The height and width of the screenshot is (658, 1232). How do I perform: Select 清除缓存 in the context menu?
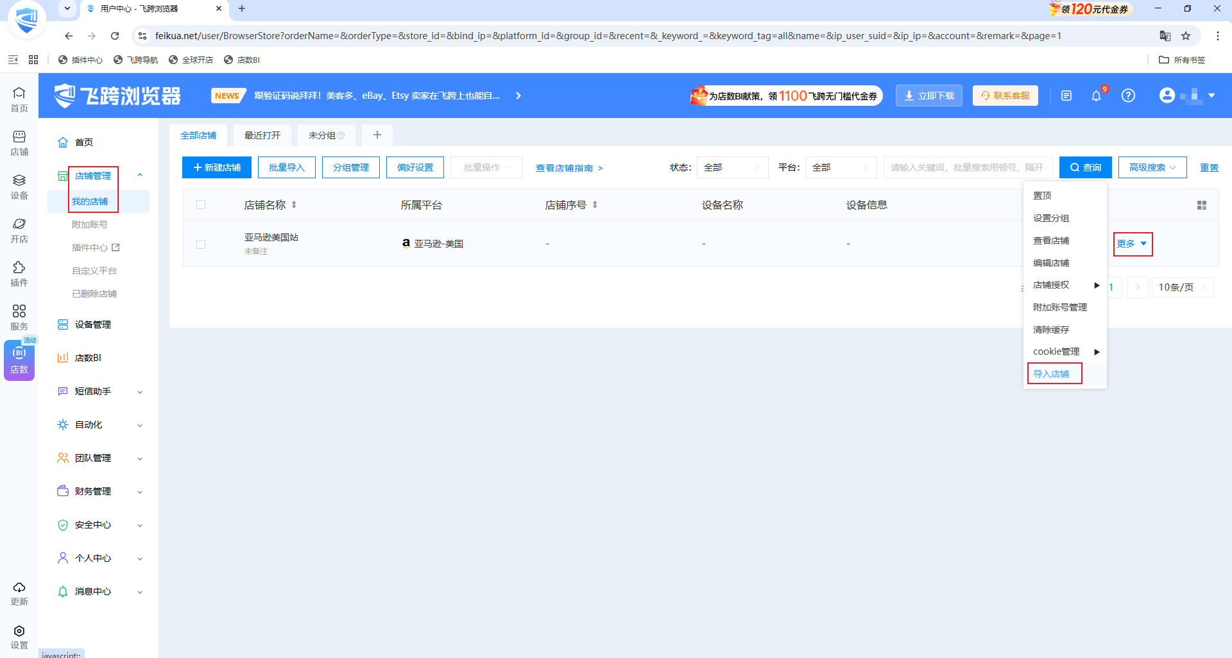[x=1051, y=330]
